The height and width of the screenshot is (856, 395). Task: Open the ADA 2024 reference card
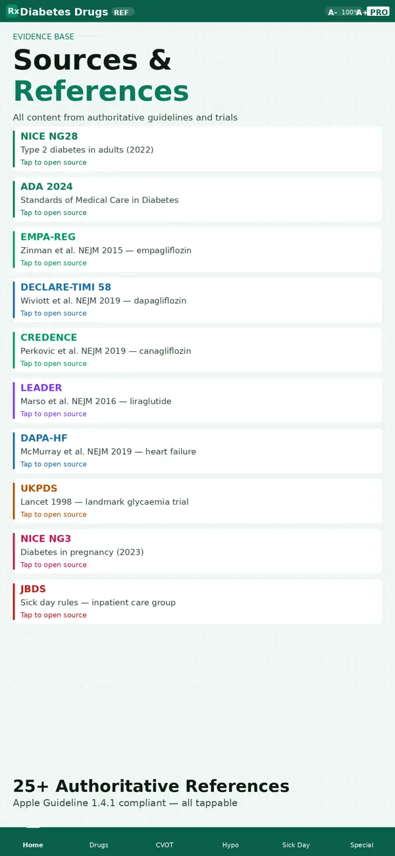pyautogui.click(x=197, y=199)
